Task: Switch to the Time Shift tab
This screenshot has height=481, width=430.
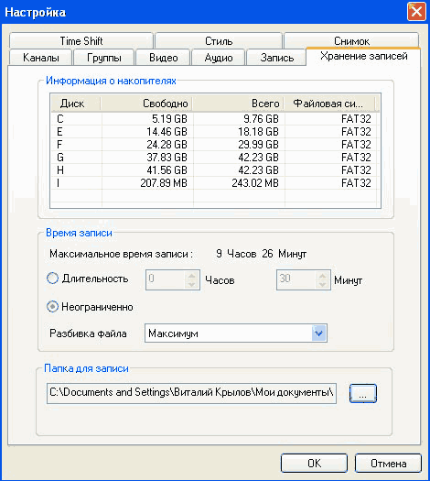Action: [x=81, y=40]
